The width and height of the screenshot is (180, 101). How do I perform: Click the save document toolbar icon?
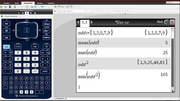coord(35,7)
